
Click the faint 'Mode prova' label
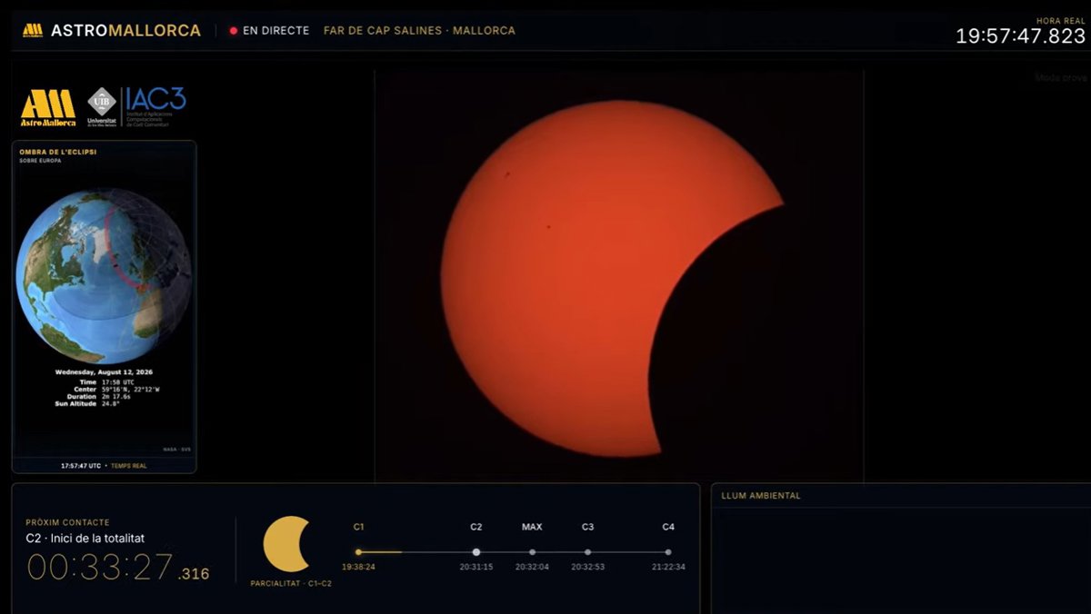1060,78
